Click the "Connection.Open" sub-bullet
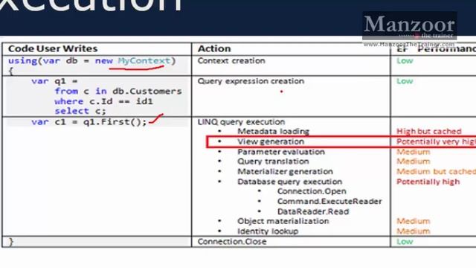The height and width of the screenshot is (268, 476). tap(312, 191)
